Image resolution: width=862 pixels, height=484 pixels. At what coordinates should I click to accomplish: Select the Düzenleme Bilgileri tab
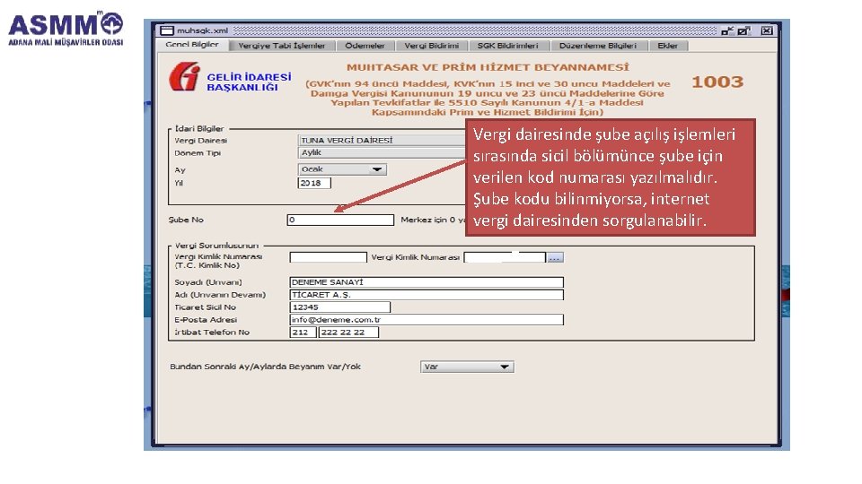[x=598, y=46]
